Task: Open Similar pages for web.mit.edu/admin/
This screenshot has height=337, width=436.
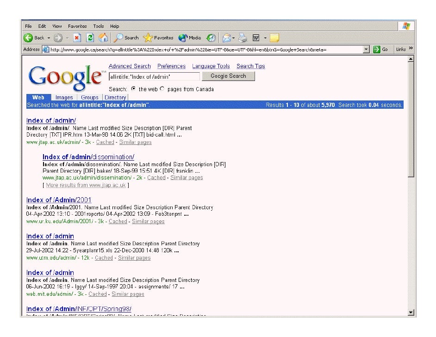Action: point(128,294)
